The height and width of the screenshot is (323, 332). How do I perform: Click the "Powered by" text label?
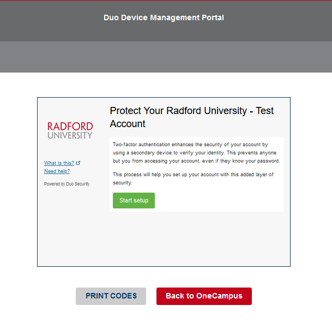(x=55, y=184)
